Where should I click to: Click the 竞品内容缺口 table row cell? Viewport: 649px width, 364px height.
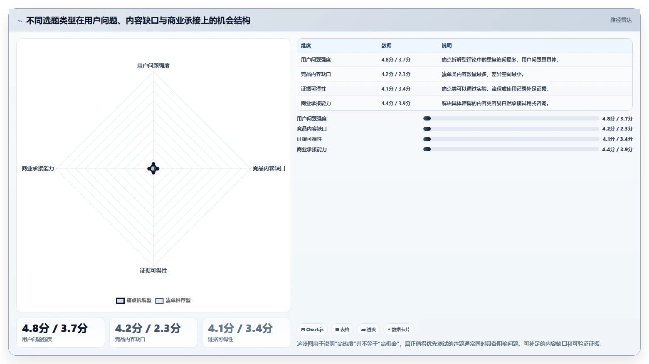point(316,74)
